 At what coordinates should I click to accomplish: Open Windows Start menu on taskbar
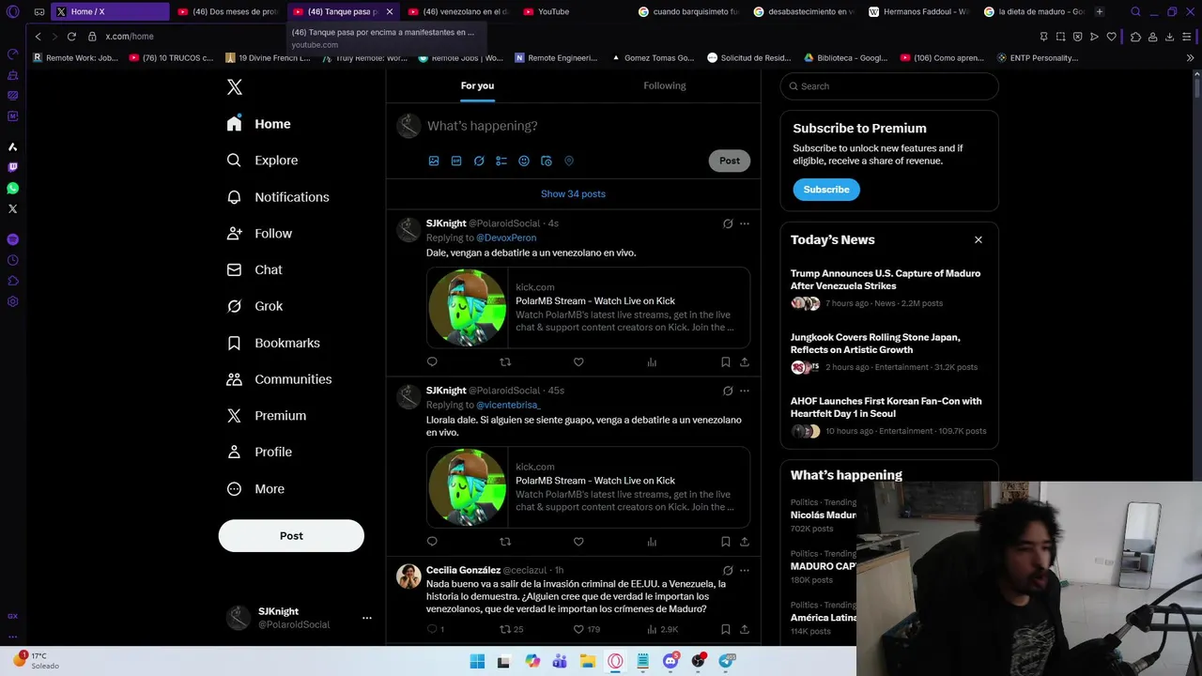point(477,661)
